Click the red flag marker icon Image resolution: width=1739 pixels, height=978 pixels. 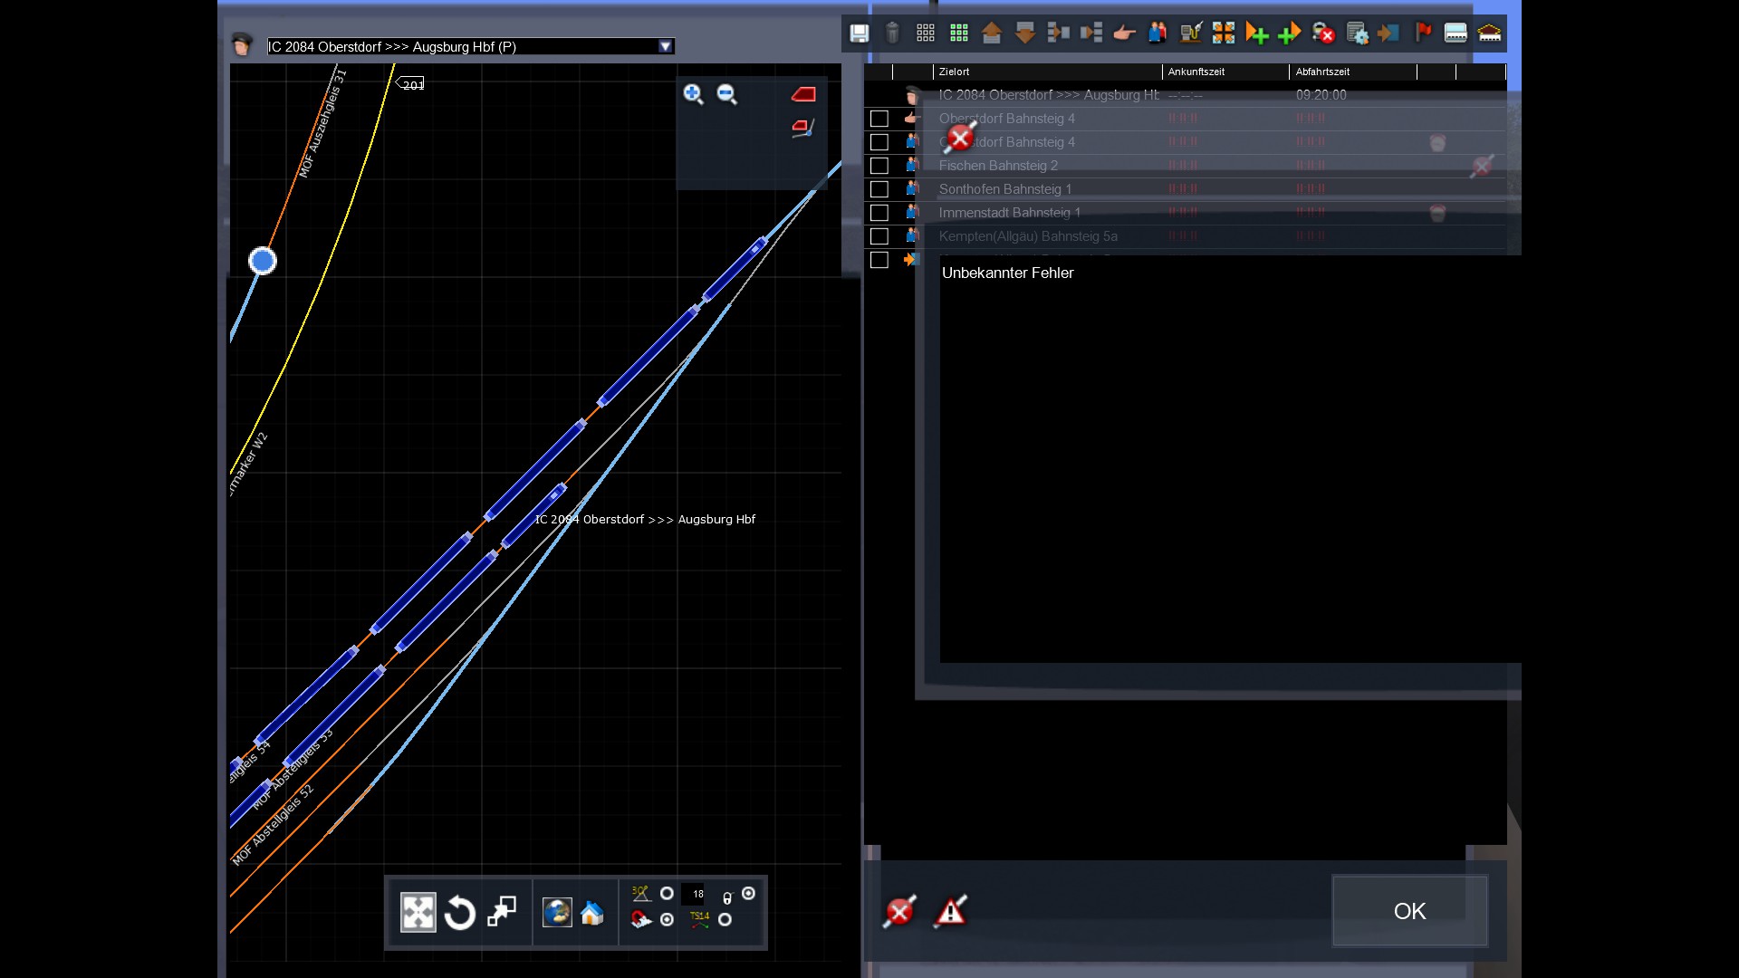coord(1423,34)
